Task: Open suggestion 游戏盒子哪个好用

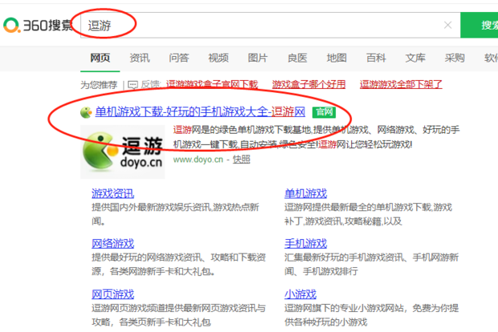Action: [308, 84]
